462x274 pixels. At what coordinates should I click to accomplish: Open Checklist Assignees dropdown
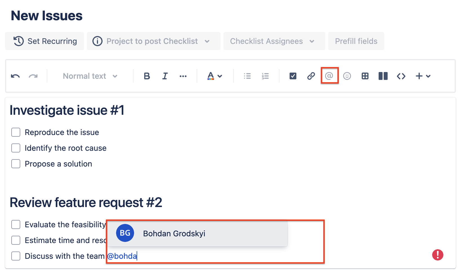pos(274,41)
